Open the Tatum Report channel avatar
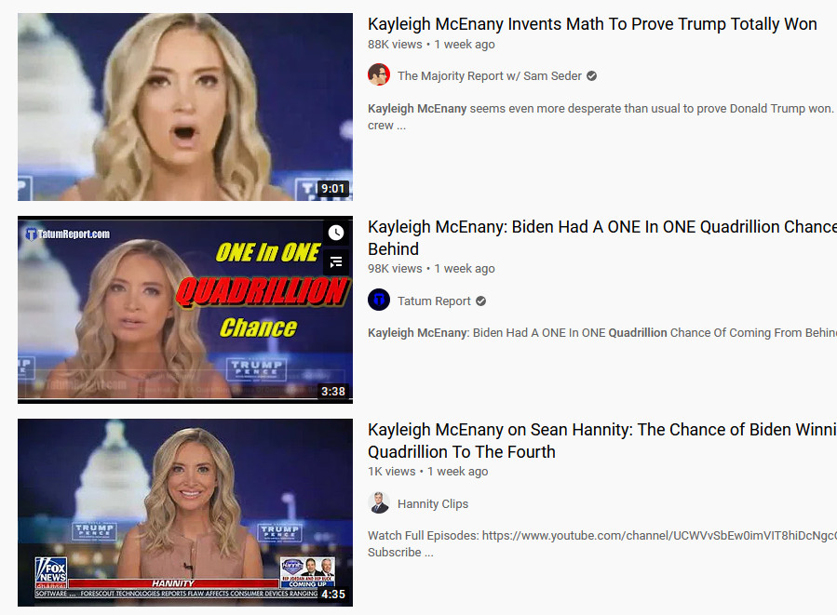Screen dimensions: 837x615 point(379,300)
